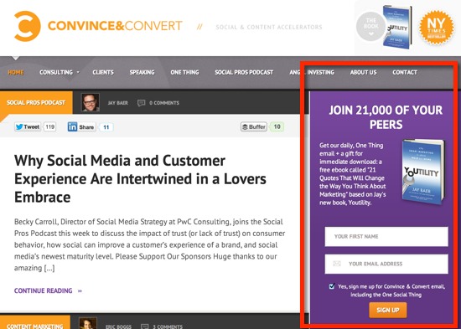Click the Sign Up button
This screenshot has width=461, height=329.
pos(388,311)
